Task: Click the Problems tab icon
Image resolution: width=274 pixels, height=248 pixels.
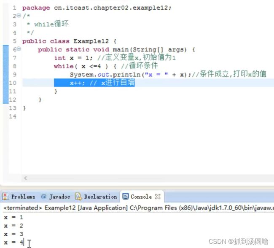Action: pos(5,197)
